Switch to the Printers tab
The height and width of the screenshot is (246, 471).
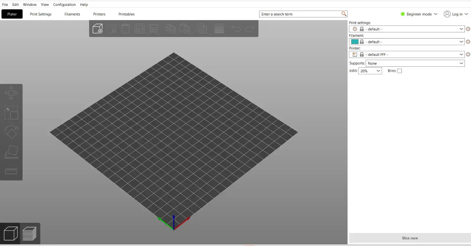point(99,14)
